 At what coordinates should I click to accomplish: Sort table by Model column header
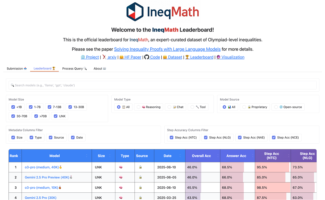(x=57, y=156)
